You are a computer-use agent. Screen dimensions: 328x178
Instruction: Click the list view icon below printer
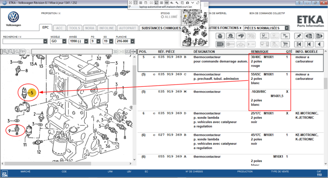220,44
